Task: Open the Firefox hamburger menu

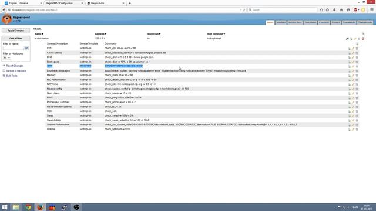Action: coord(372,10)
